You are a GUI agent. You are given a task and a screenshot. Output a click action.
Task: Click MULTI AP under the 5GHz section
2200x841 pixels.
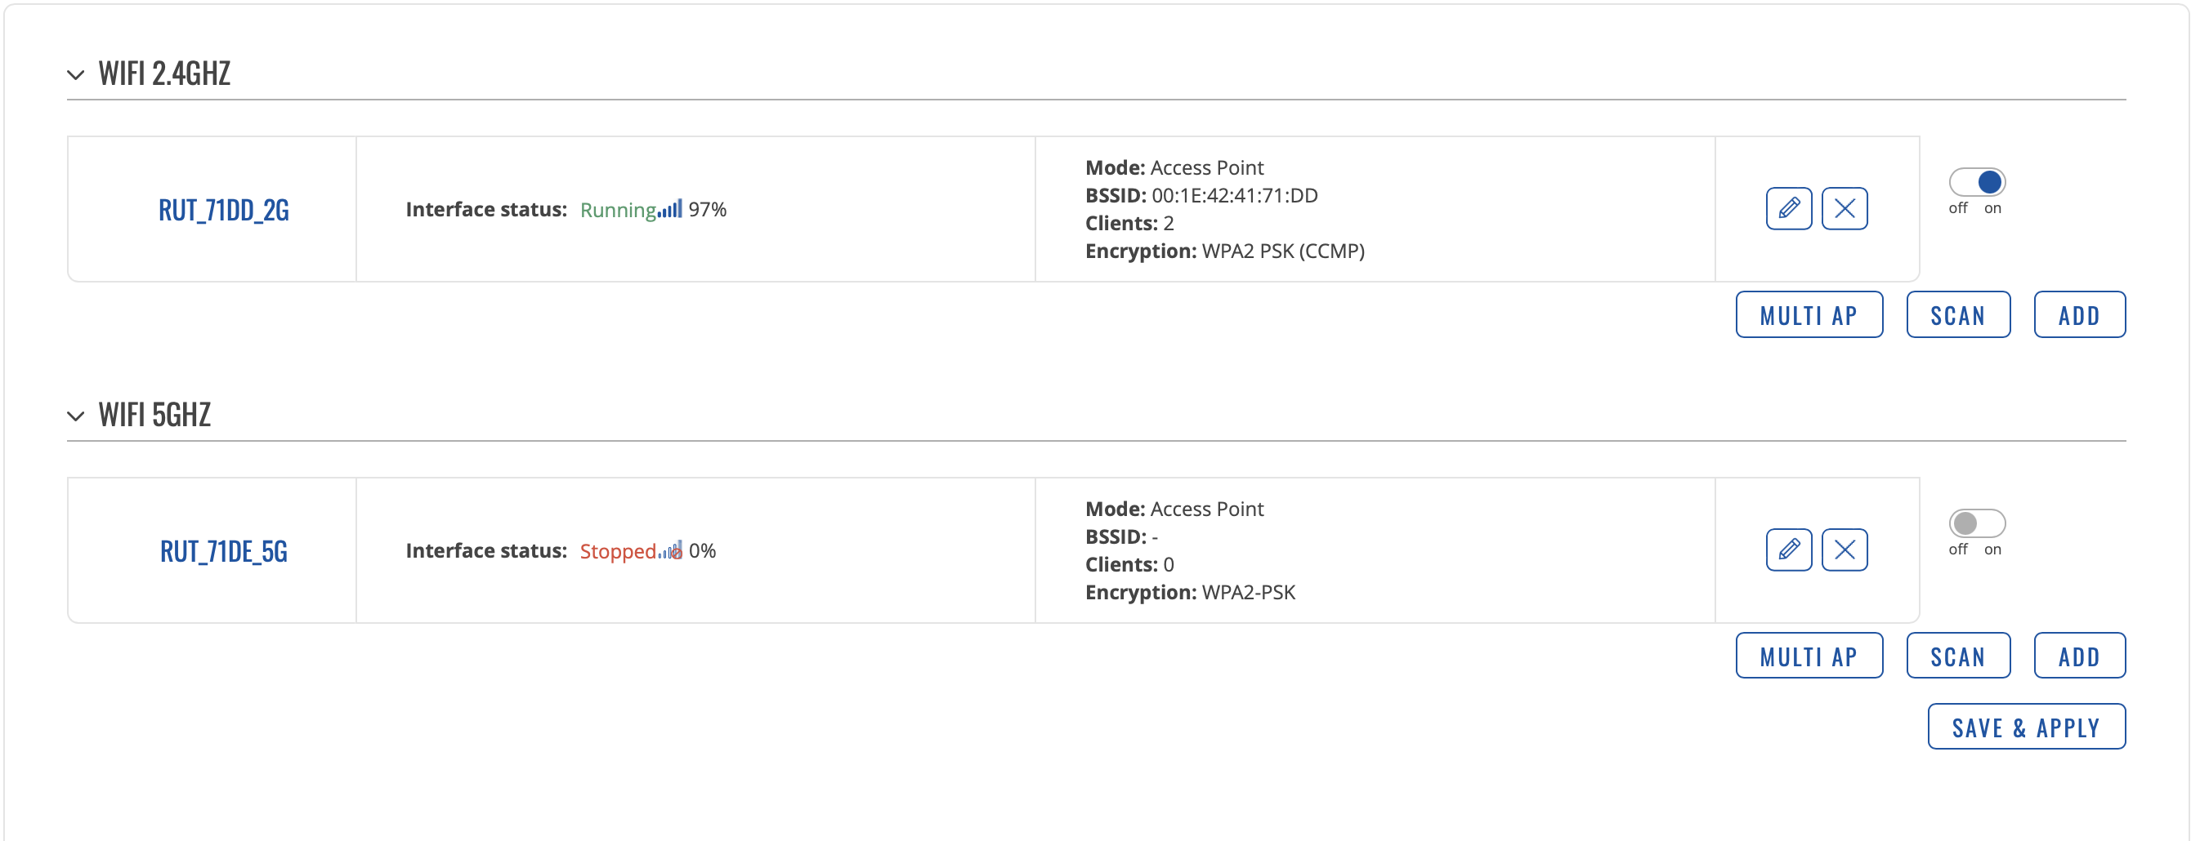(1809, 656)
